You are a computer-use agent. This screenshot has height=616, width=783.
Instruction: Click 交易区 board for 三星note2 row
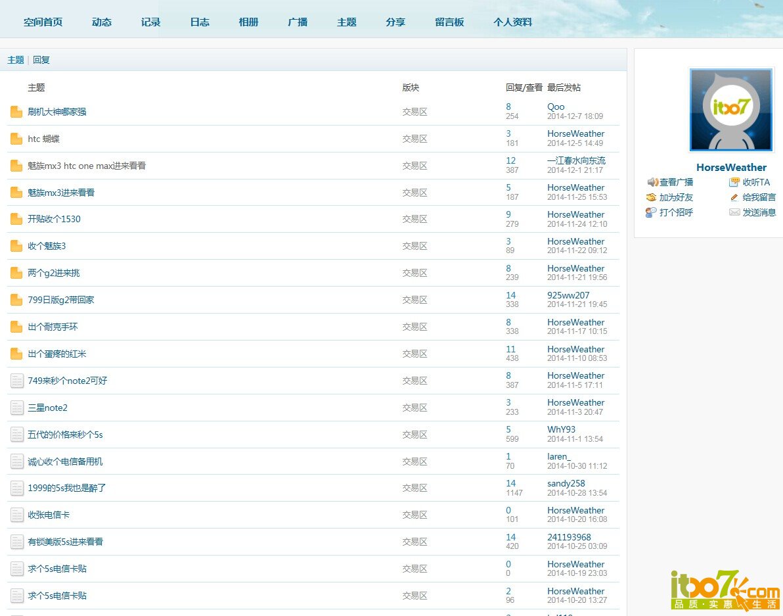point(415,408)
